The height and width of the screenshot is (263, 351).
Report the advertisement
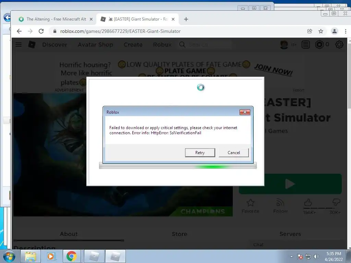tap(299, 90)
